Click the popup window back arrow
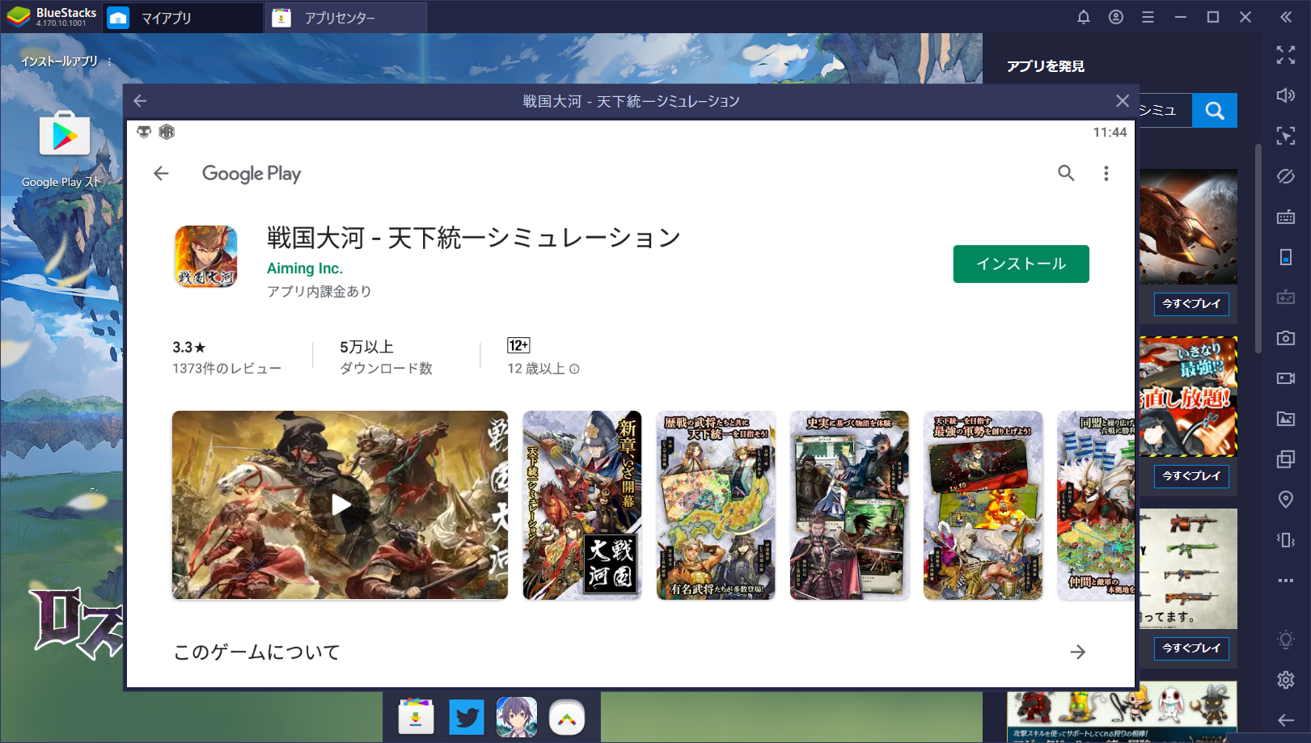This screenshot has height=743, width=1311. [x=140, y=101]
